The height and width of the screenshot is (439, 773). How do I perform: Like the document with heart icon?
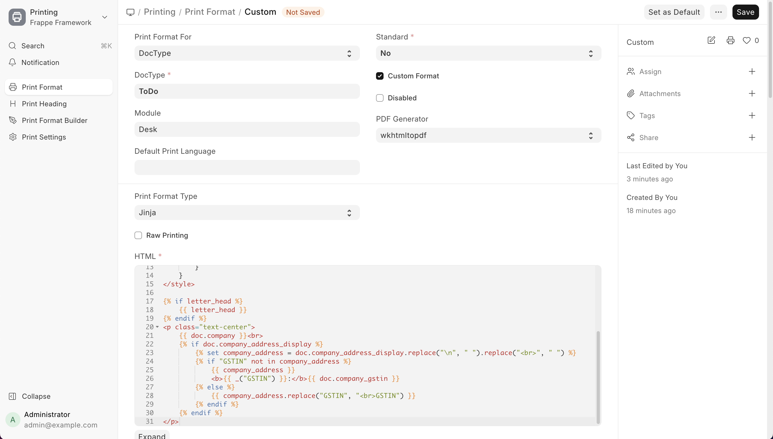point(746,41)
